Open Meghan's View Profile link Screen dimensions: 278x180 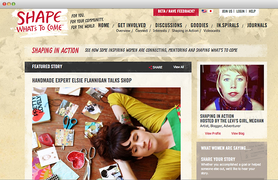[x=213, y=133]
